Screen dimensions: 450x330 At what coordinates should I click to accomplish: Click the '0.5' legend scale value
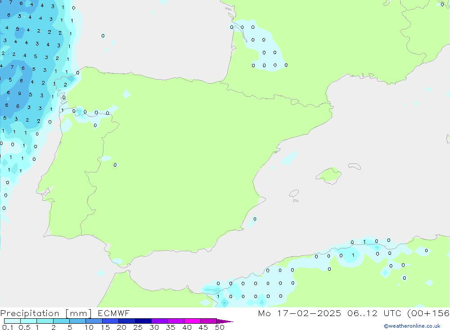pos(24,327)
